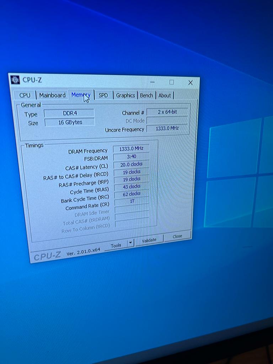
Task: Click the 'Cycle Time (tRAS)' label
Action: (x=89, y=191)
